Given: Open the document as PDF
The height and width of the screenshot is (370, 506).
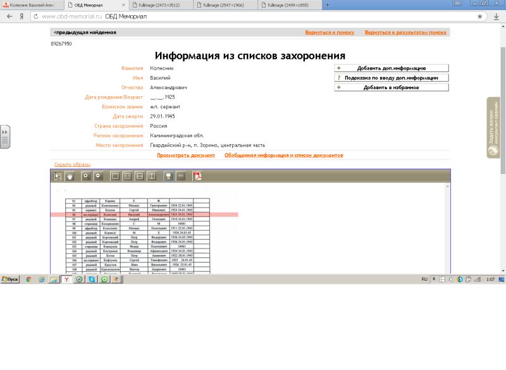Looking at the screenshot, I should [x=197, y=176].
